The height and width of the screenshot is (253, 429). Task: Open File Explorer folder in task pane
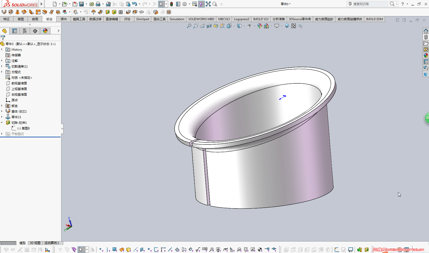click(426, 43)
